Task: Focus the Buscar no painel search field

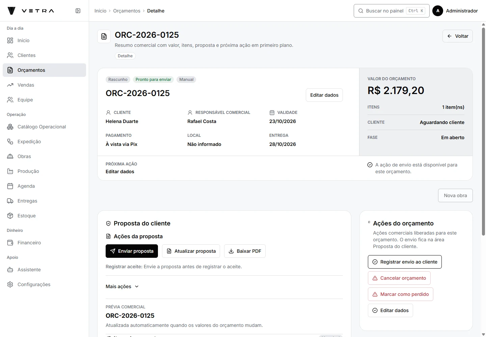Action: pyautogui.click(x=391, y=11)
